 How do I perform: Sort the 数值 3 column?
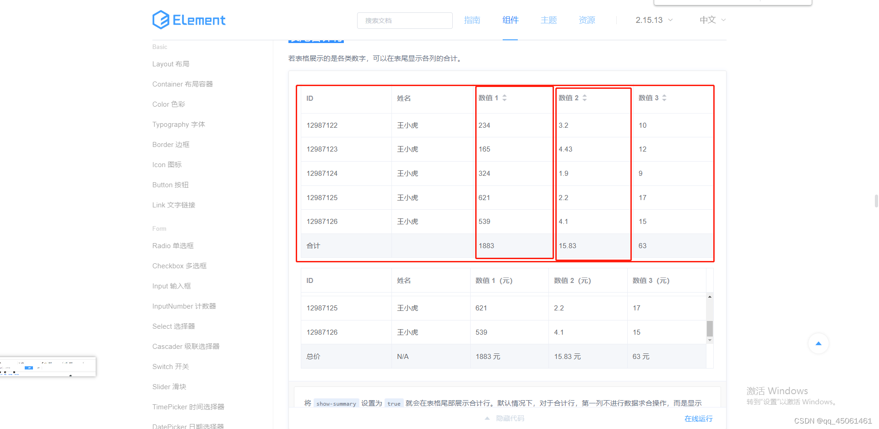(x=664, y=98)
